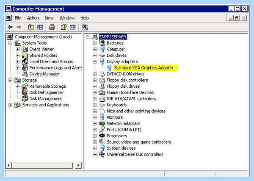
Task: Click the Shared Folders icon
Action: tap(25, 56)
